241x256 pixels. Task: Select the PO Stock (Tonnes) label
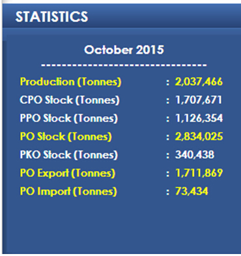[66, 136]
